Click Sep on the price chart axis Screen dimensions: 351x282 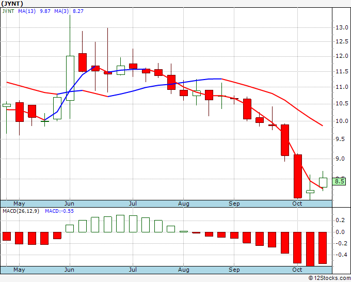(x=234, y=203)
